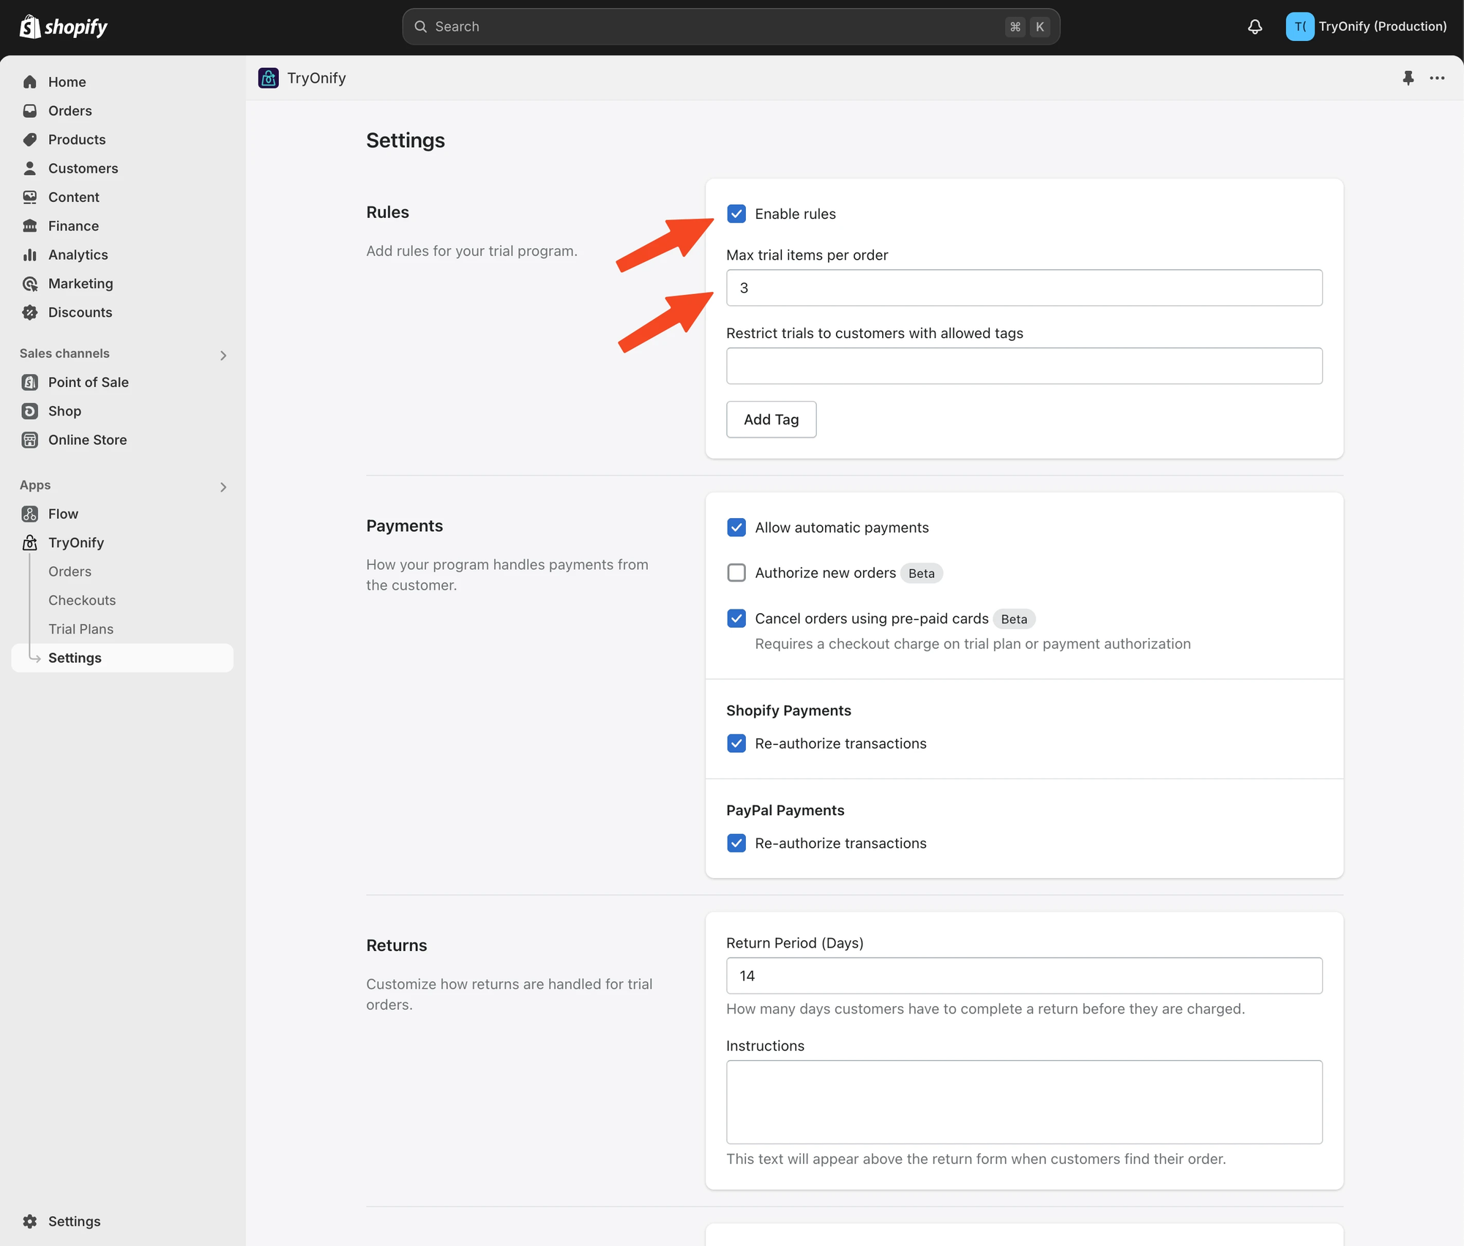Pin the TryOnify app
Viewport: 1464px width, 1246px height.
click(x=1408, y=78)
